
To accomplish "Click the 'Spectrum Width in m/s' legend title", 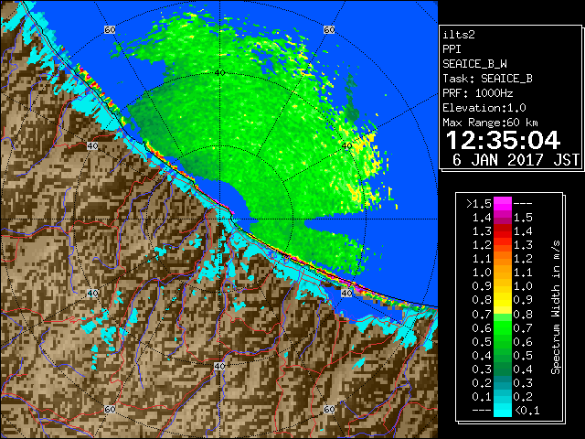I will click(556, 307).
